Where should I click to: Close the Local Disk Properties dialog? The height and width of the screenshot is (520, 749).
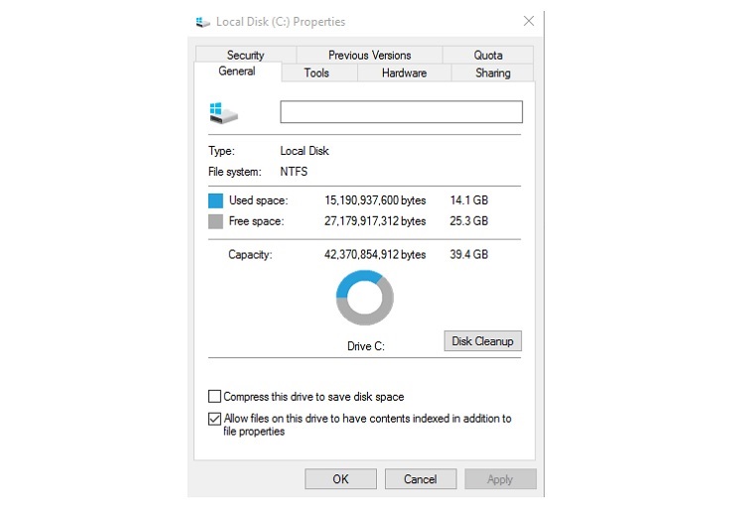(x=529, y=21)
